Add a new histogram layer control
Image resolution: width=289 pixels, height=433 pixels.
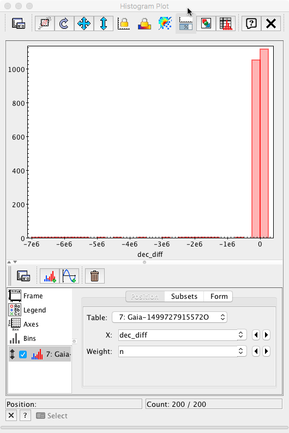(x=50, y=276)
